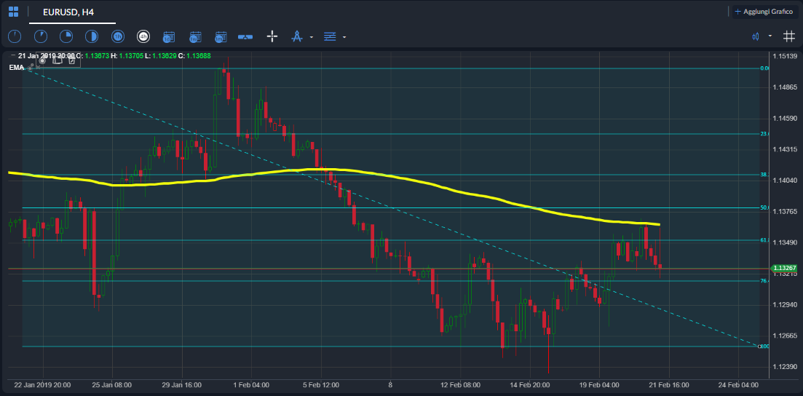Select the one-minute timeframe clock icon

click(15, 36)
